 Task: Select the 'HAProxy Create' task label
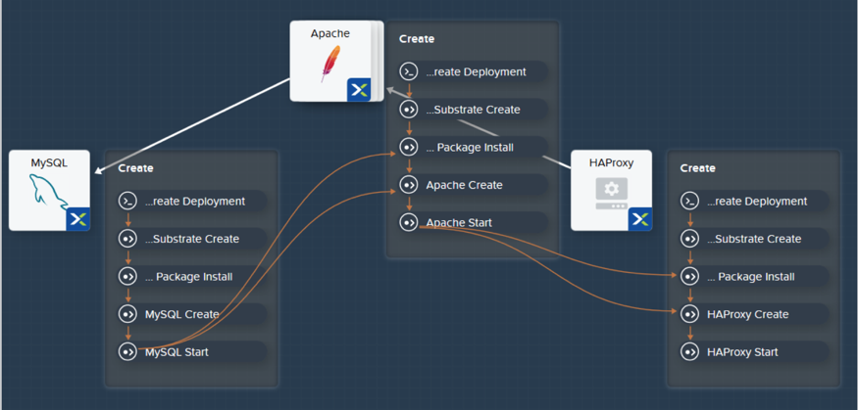(x=747, y=314)
